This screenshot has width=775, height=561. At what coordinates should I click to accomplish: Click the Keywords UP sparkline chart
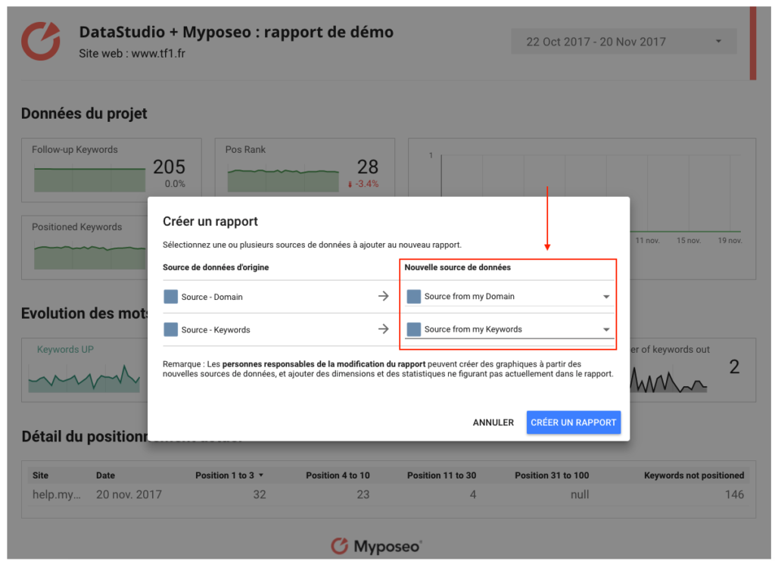(84, 379)
